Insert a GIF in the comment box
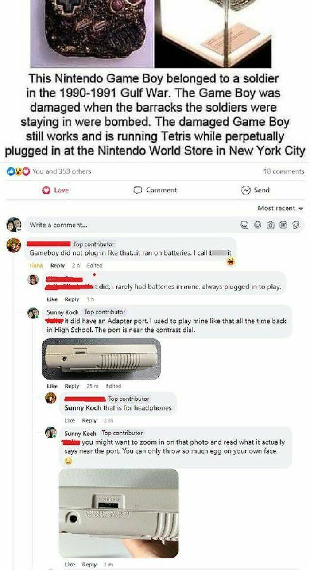The width and height of the screenshot is (310, 570). click(282, 225)
